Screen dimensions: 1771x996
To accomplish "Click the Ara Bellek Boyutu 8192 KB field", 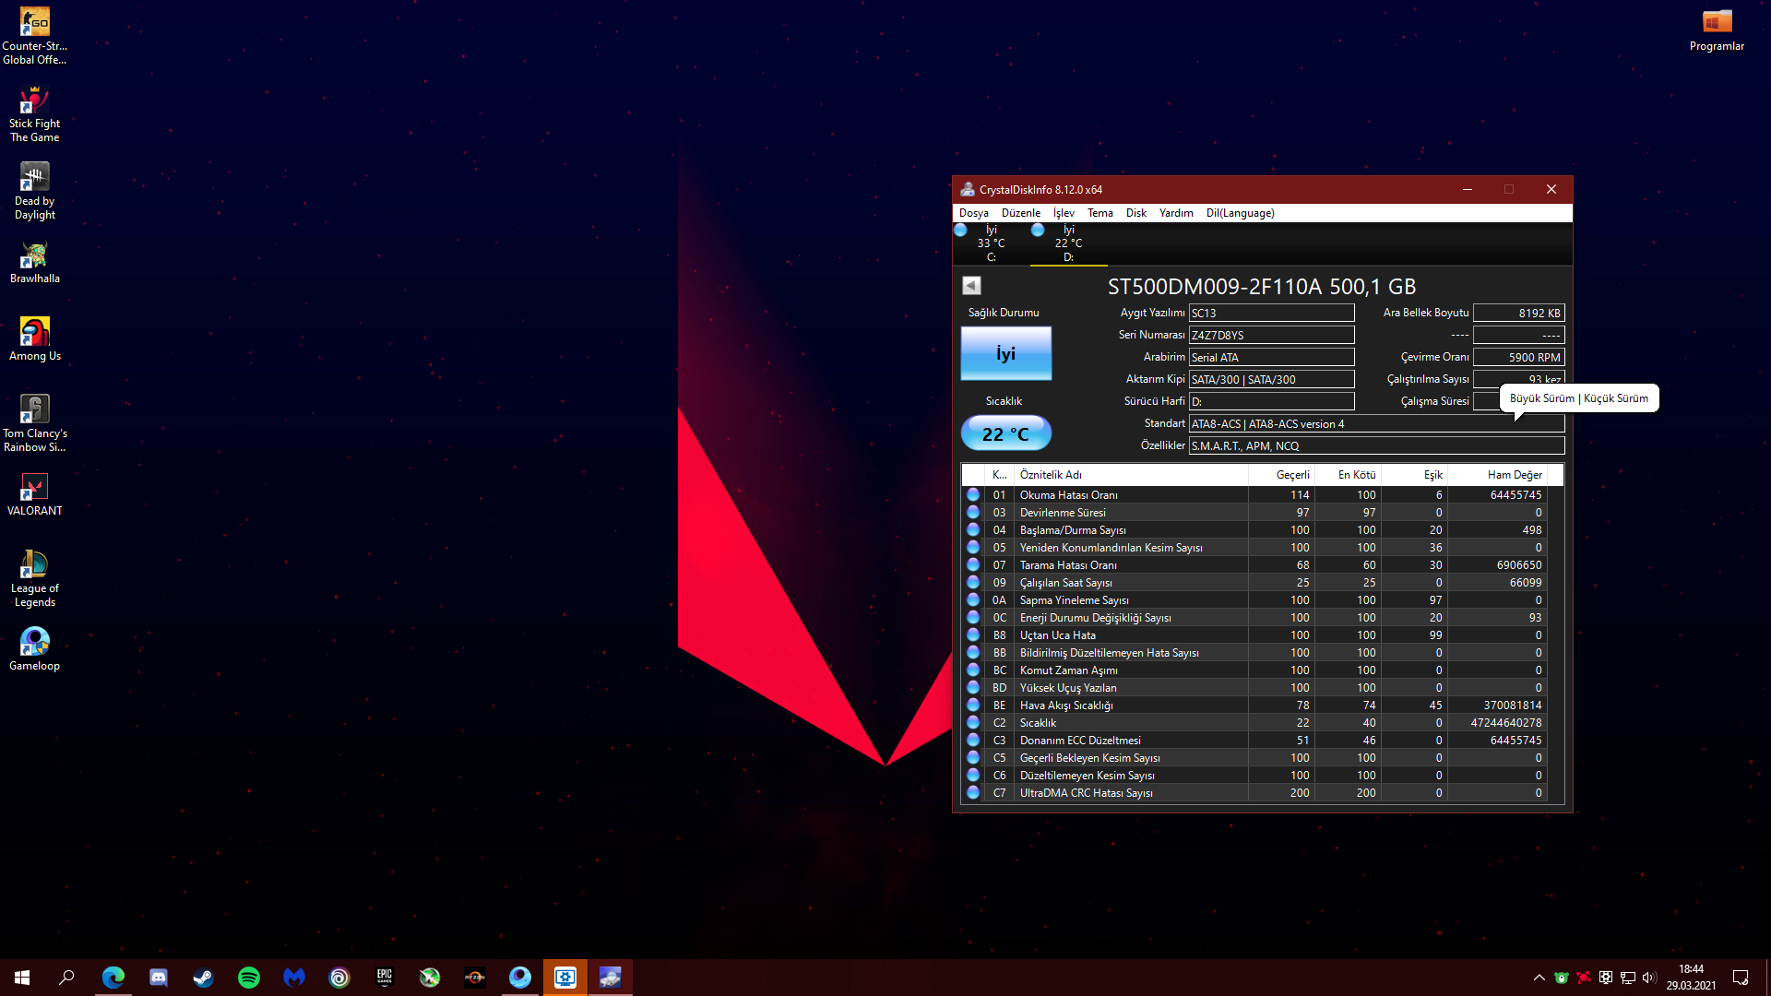I will 1518,314.
